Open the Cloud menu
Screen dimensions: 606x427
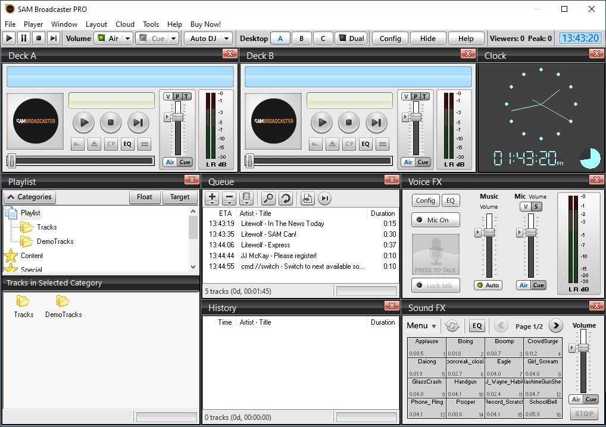(x=125, y=24)
